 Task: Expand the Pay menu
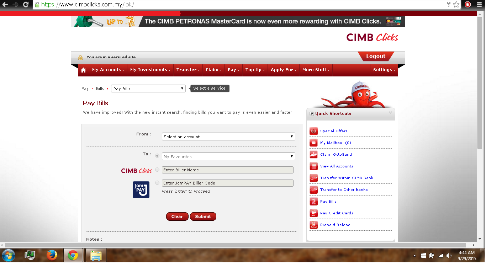(233, 70)
